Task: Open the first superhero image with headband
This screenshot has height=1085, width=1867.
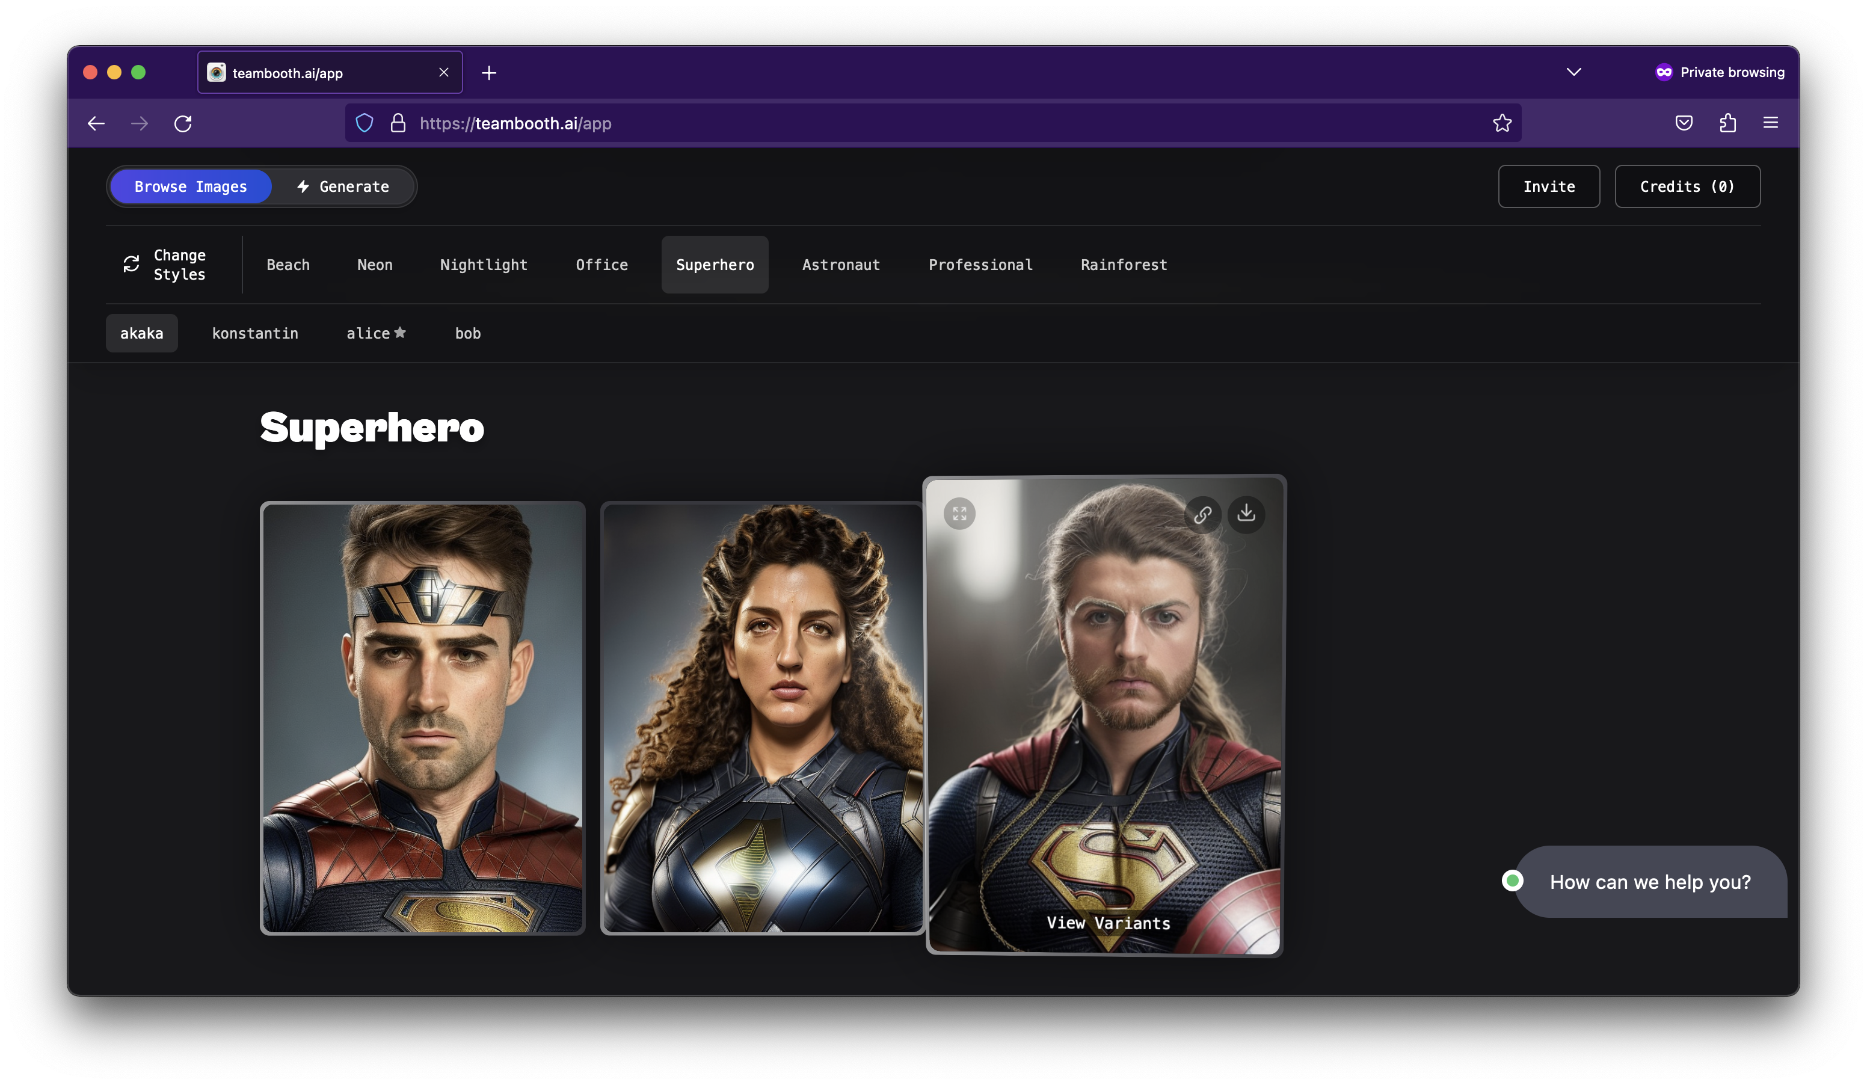Action: (x=422, y=718)
